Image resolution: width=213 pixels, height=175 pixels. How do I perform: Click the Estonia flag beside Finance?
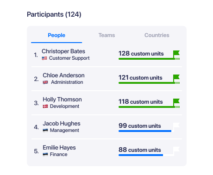pyautogui.click(x=45, y=155)
